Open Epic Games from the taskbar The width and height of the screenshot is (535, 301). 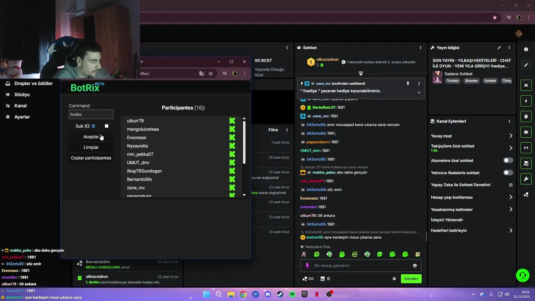pyautogui.click(x=305, y=294)
